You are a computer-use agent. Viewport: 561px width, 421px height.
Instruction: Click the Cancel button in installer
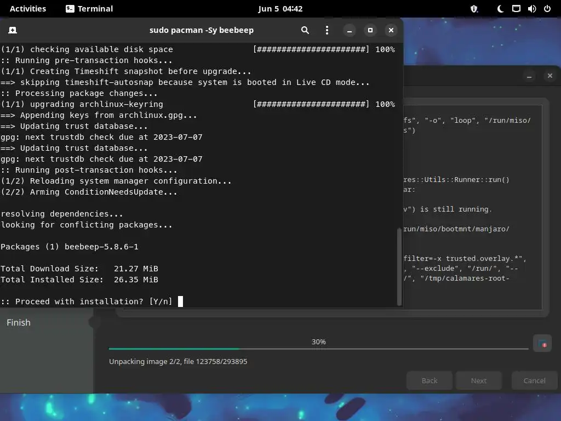(x=535, y=380)
